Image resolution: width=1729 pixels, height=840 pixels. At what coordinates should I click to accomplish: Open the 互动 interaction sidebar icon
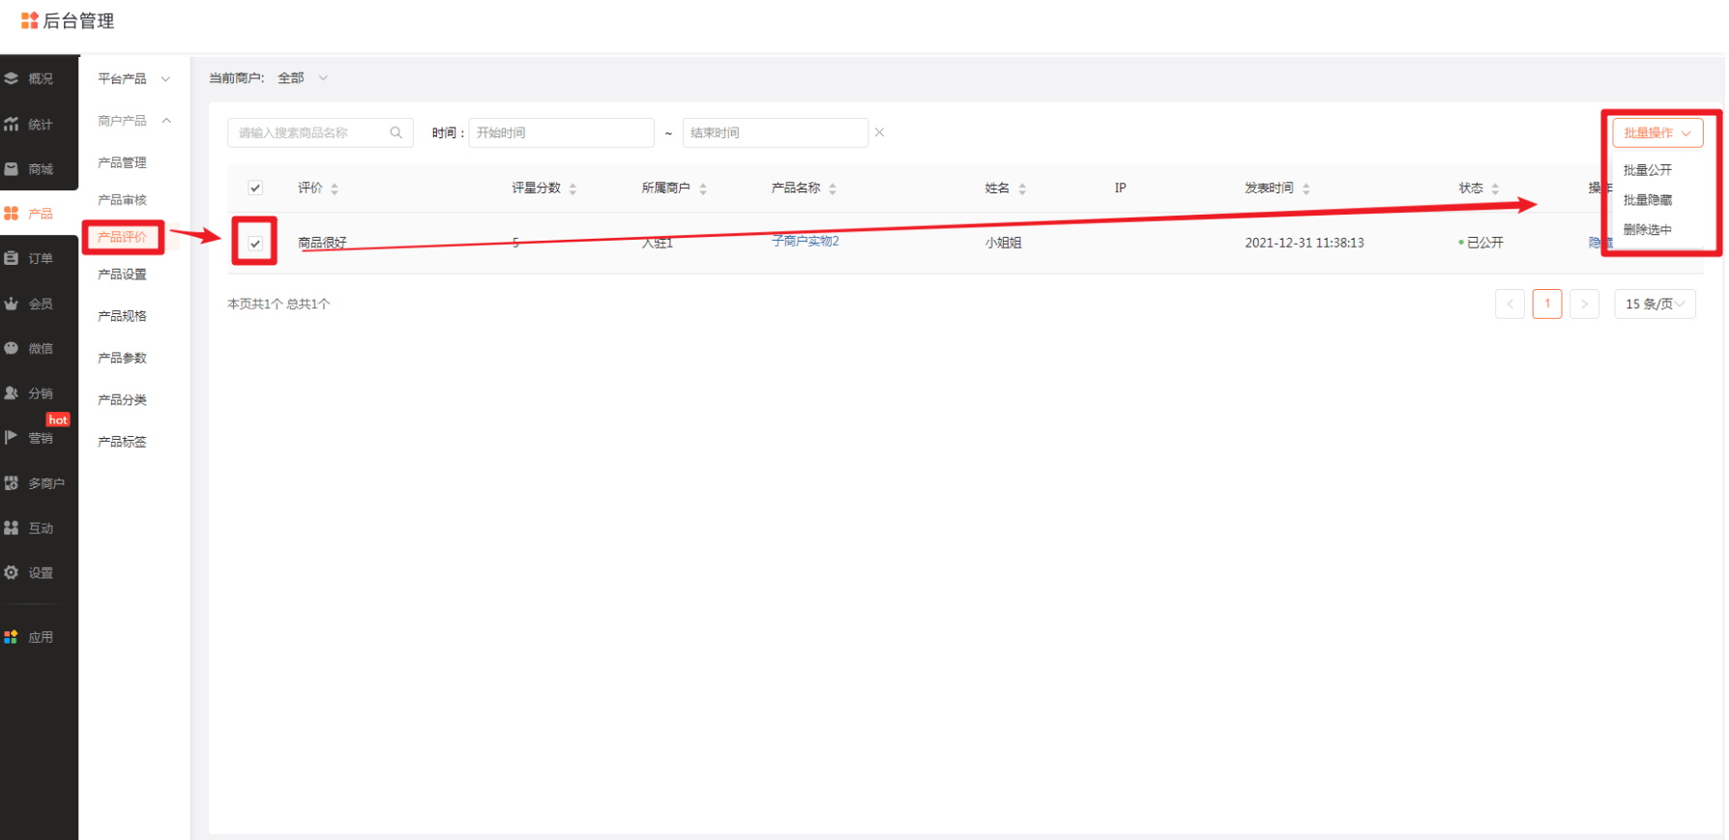click(x=12, y=528)
